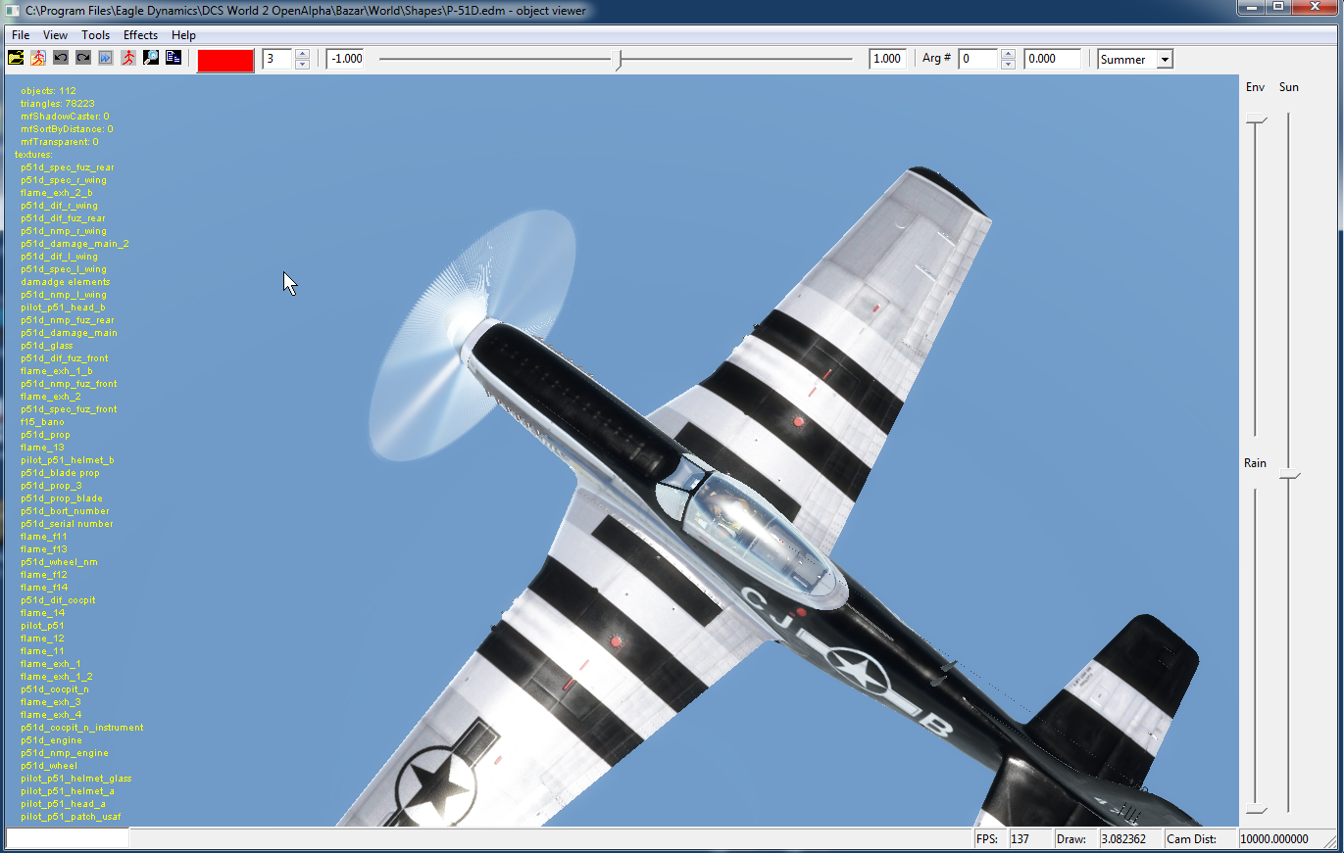Click the Arg # number input field
Viewport: 1344px width, 853px height.
(x=977, y=59)
